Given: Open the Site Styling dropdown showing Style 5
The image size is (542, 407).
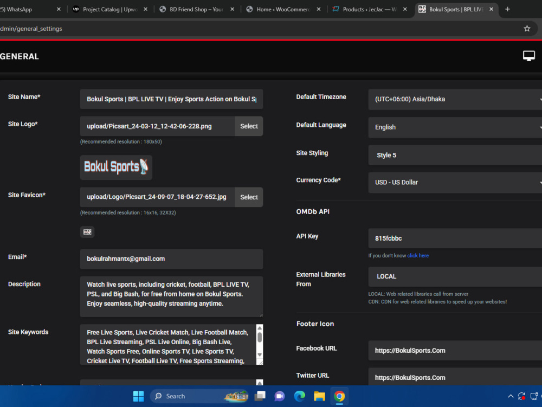Looking at the screenshot, I should [x=455, y=155].
